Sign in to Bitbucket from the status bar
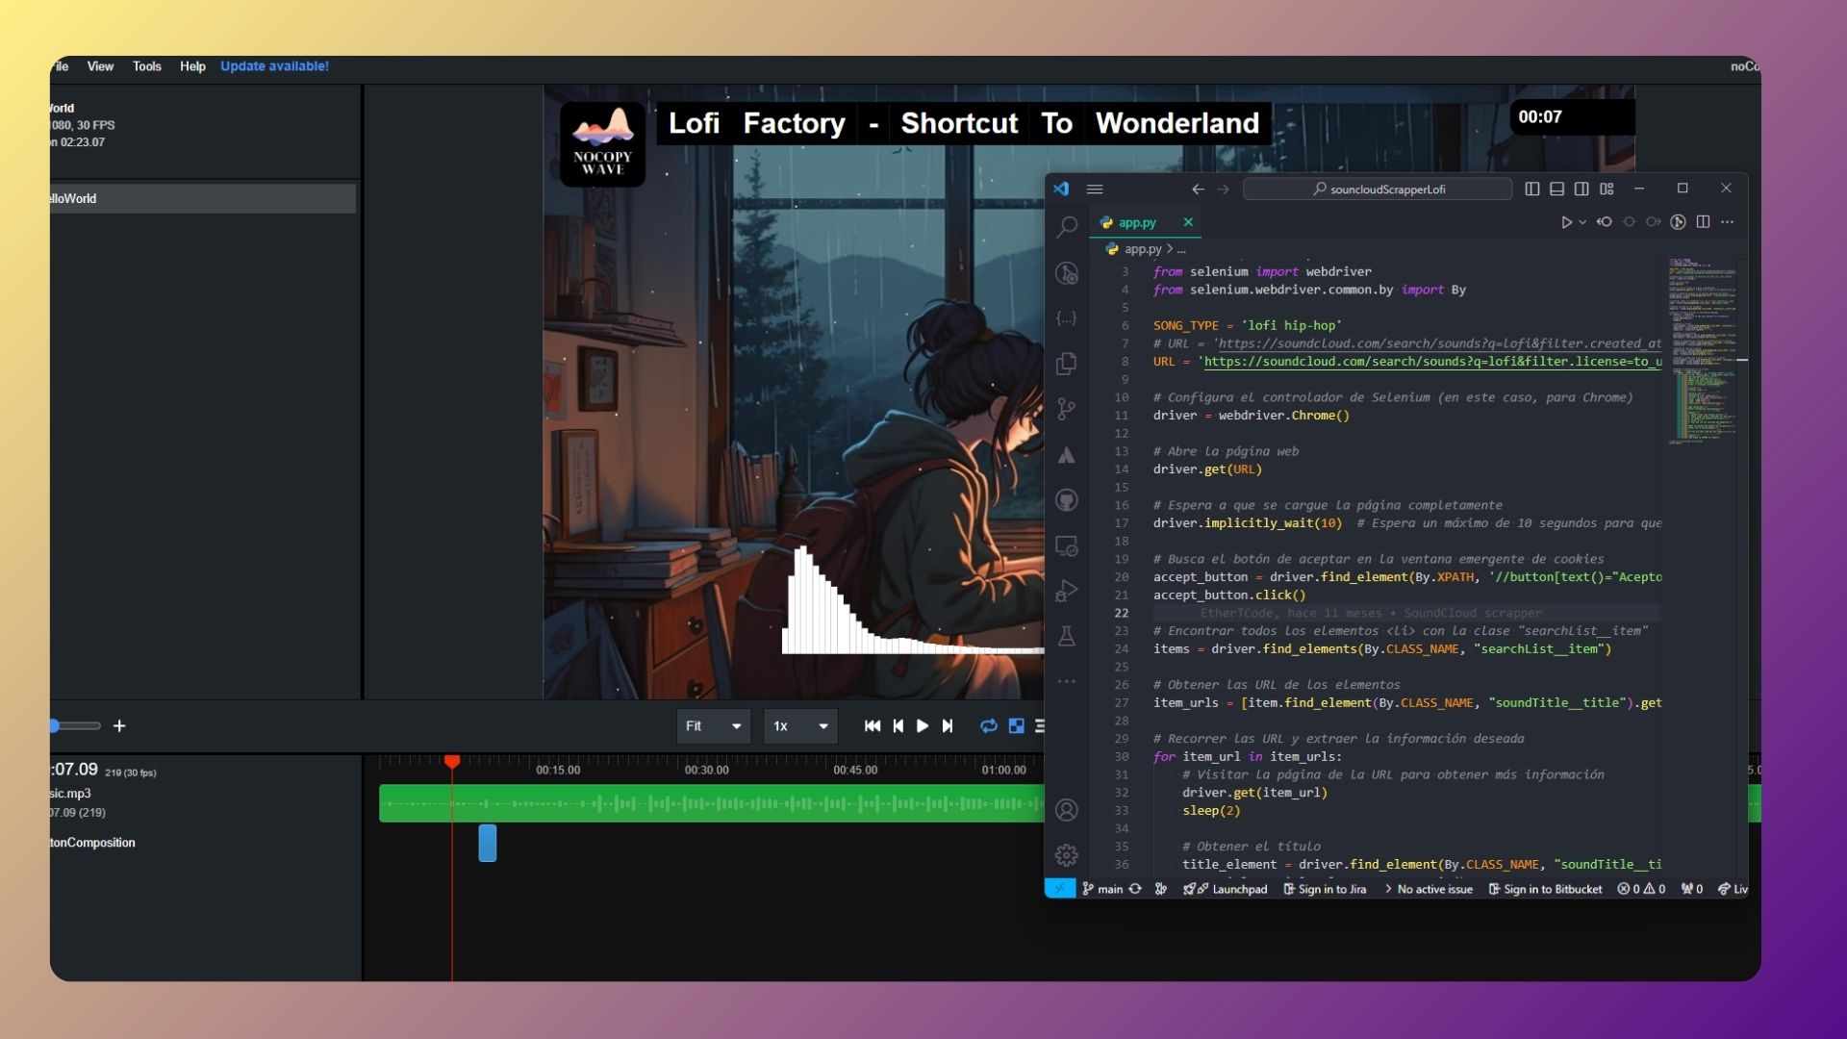 (1544, 889)
